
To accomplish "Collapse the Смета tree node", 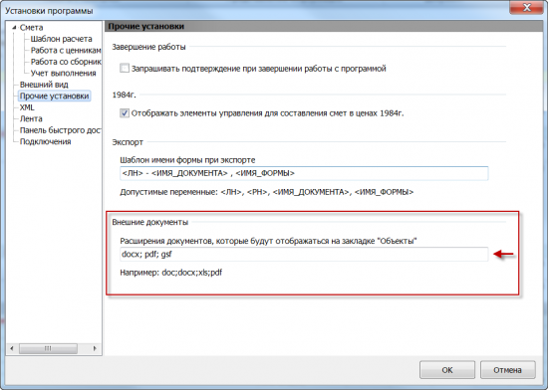I will click(x=14, y=27).
